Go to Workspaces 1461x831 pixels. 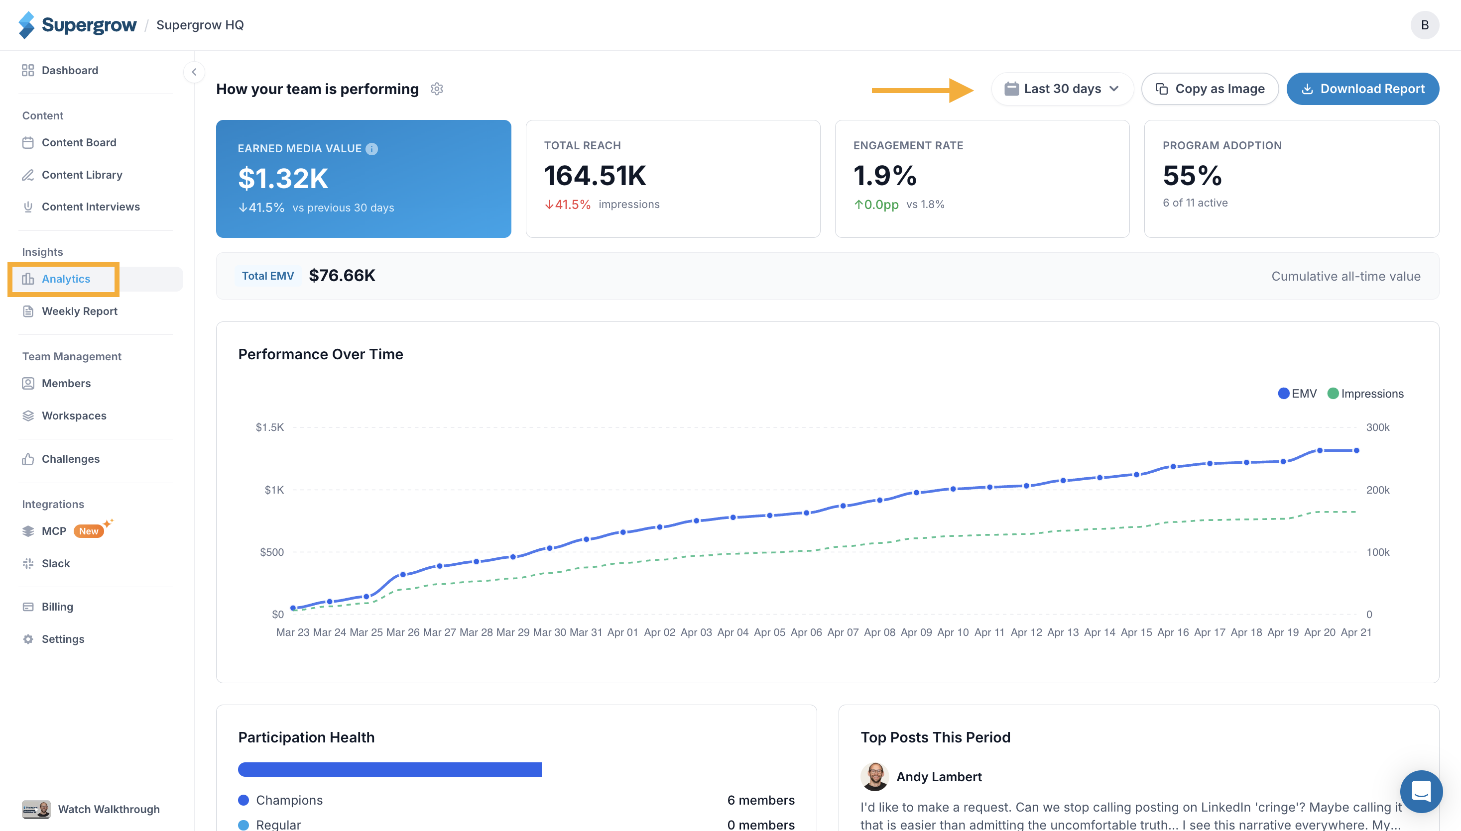(x=74, y=415)
